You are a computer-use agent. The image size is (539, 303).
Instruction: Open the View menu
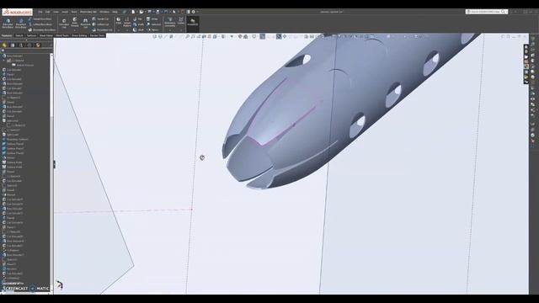56,12
